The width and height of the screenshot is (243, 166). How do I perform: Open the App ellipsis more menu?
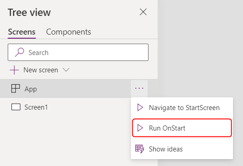[x=139, y=88]
